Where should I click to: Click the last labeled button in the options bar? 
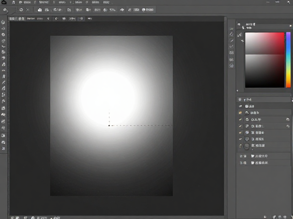(x=148, y=10)
